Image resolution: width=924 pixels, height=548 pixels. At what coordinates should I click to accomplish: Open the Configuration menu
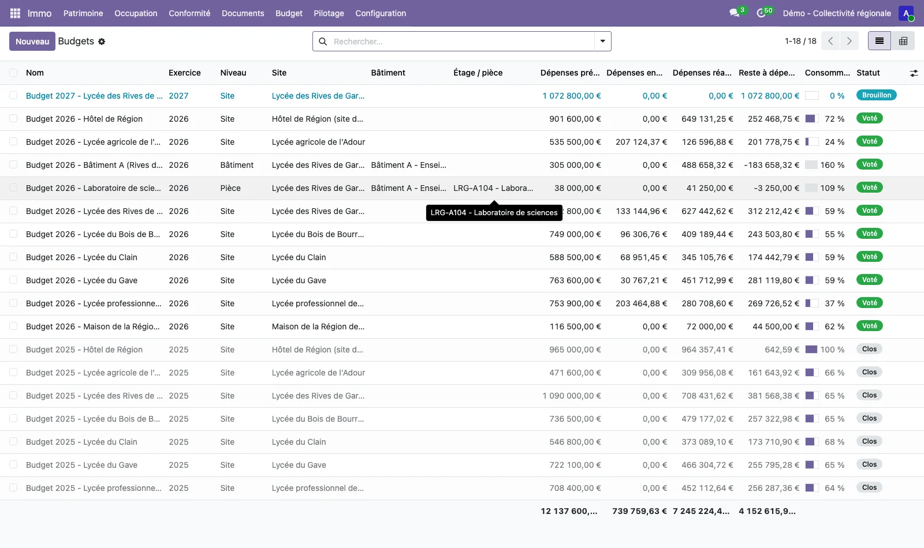[x=381, y=13]
